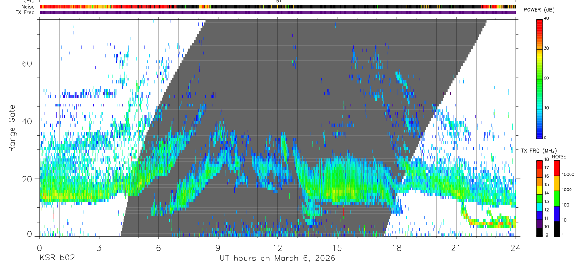Click the "100" label in the NOISE legend
The height and width of the screenshot is (268, 580).
[565, 205]
